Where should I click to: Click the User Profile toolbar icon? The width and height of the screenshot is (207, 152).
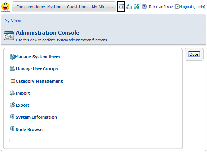click(129, 7)
